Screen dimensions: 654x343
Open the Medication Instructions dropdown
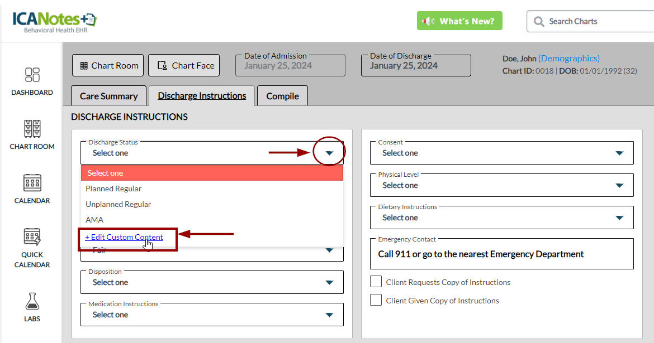(329, 315)
